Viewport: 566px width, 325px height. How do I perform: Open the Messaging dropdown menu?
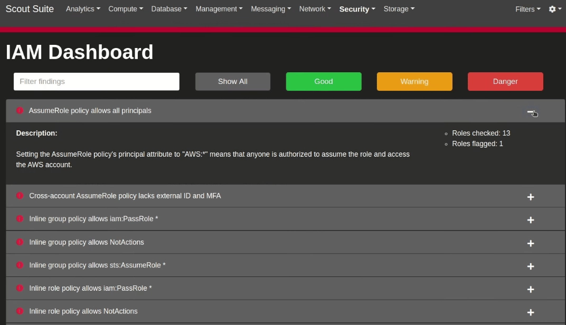click(271, 9)
